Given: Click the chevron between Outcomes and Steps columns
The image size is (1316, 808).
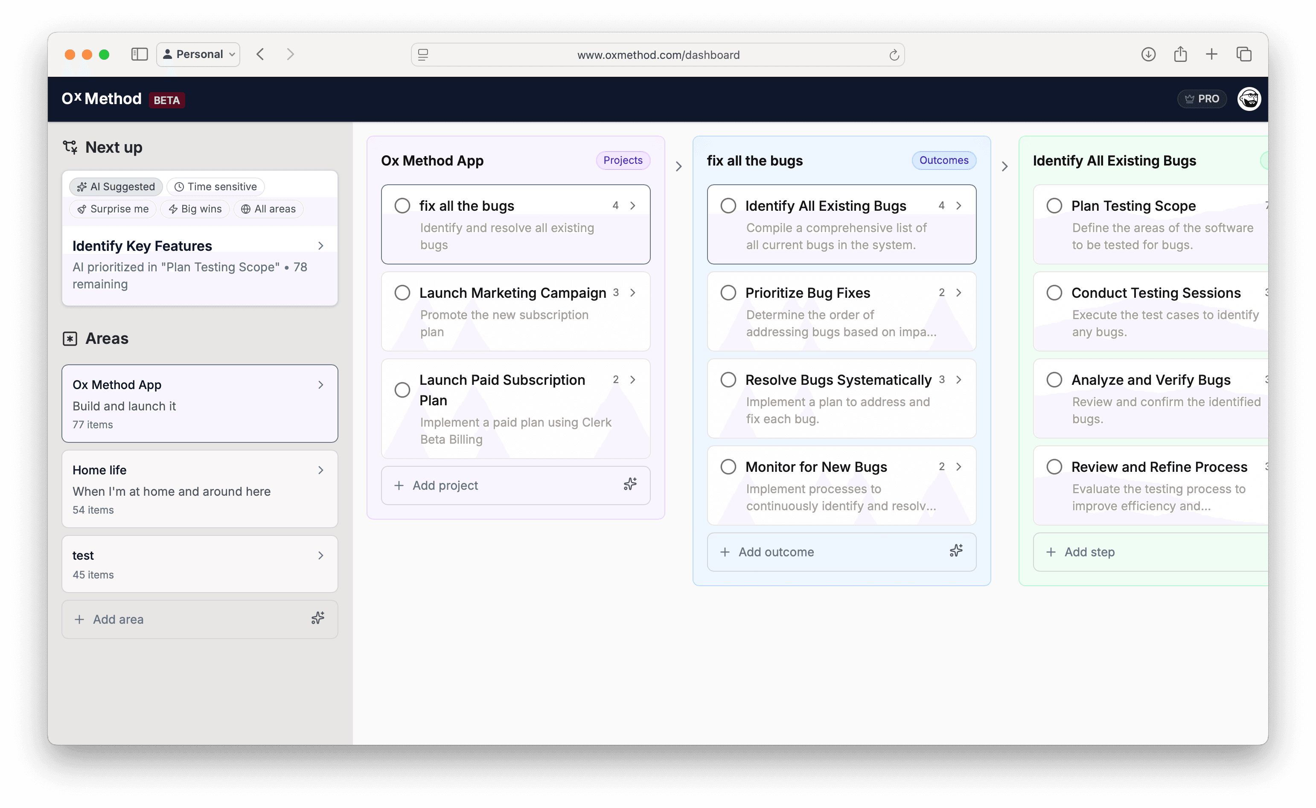Looking at the screenshot, I should (x=1005, y=167).
